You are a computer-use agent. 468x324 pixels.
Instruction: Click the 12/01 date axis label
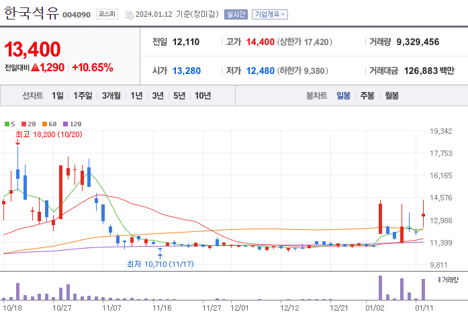pyautogui.click(x=240, y=308)
